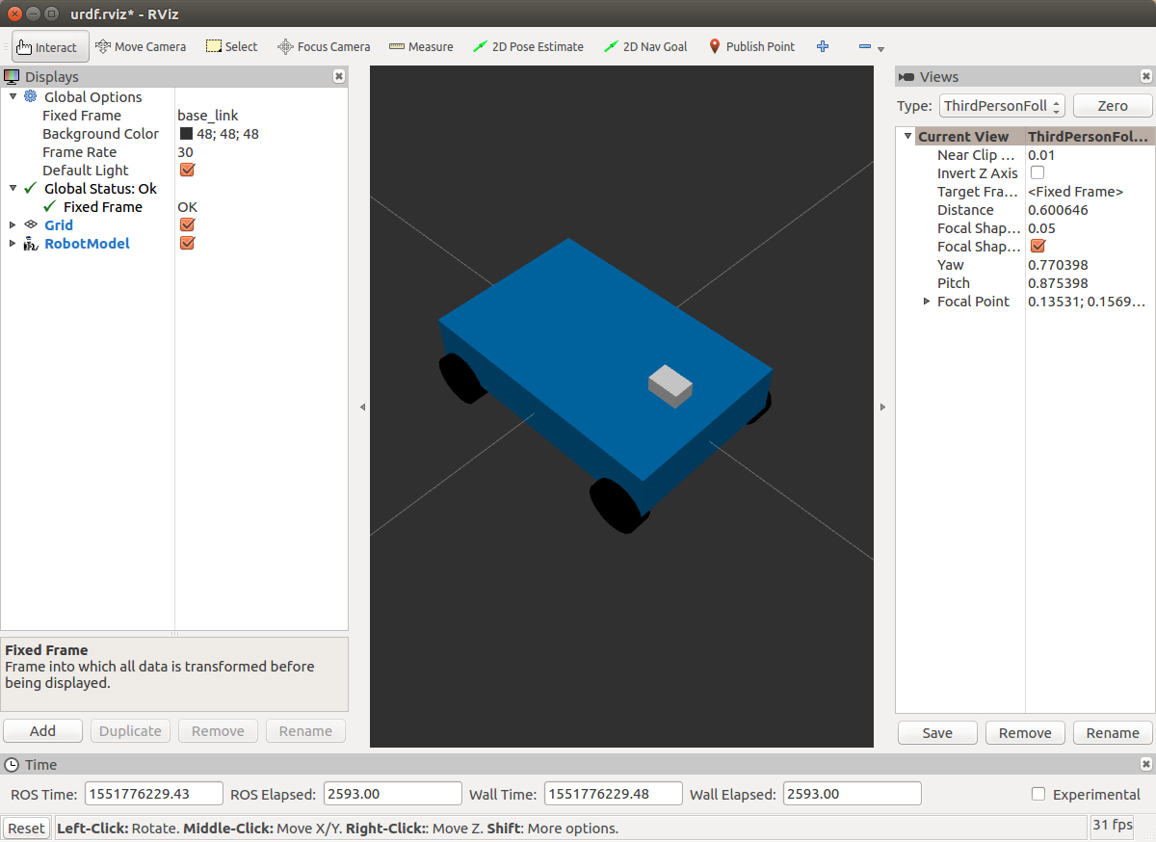Screen dimensions: 1156x842
Task: Select the Pitch value 0.875398
Action: (1058, 282)
